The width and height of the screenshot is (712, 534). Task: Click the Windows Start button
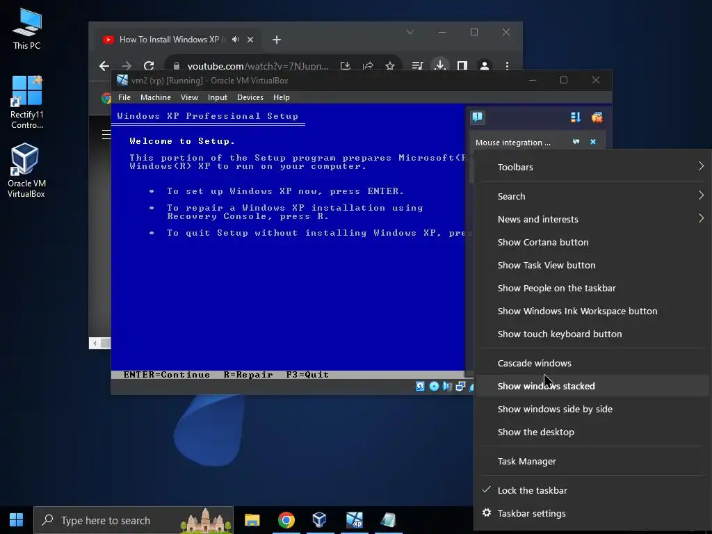coord(17,520)
